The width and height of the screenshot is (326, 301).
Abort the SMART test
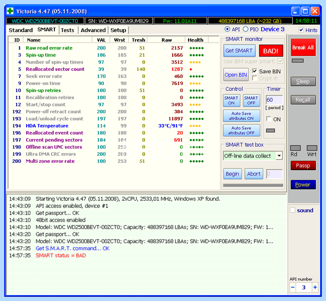point(254,174)
